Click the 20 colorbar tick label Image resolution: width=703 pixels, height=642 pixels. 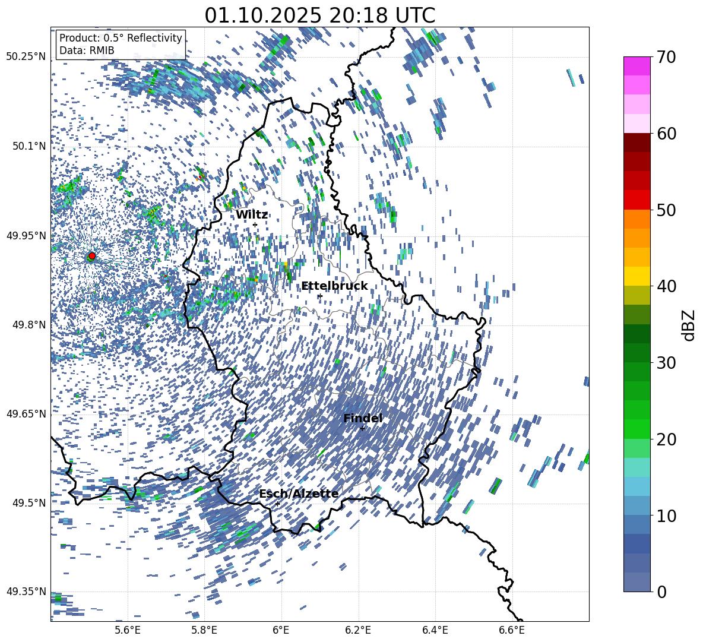(666, 439)
